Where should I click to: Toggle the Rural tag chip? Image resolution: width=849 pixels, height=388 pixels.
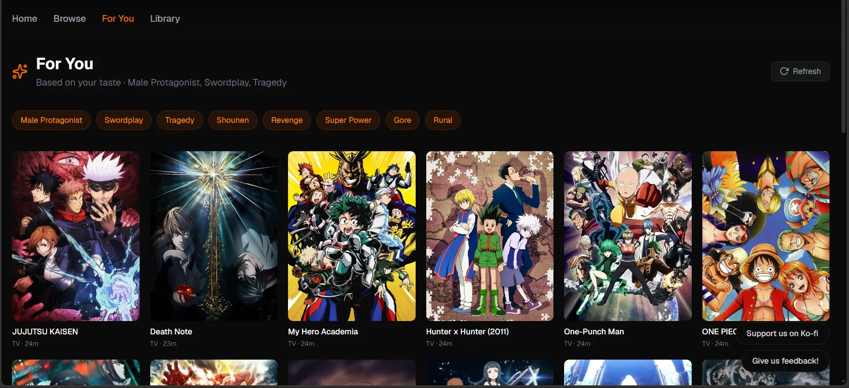tap(443, 120)
